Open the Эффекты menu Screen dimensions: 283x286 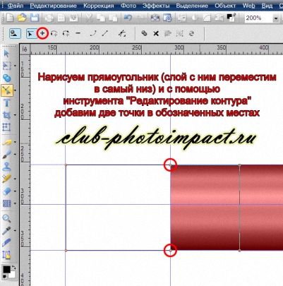pyautogui.click(x=156, y=6)
